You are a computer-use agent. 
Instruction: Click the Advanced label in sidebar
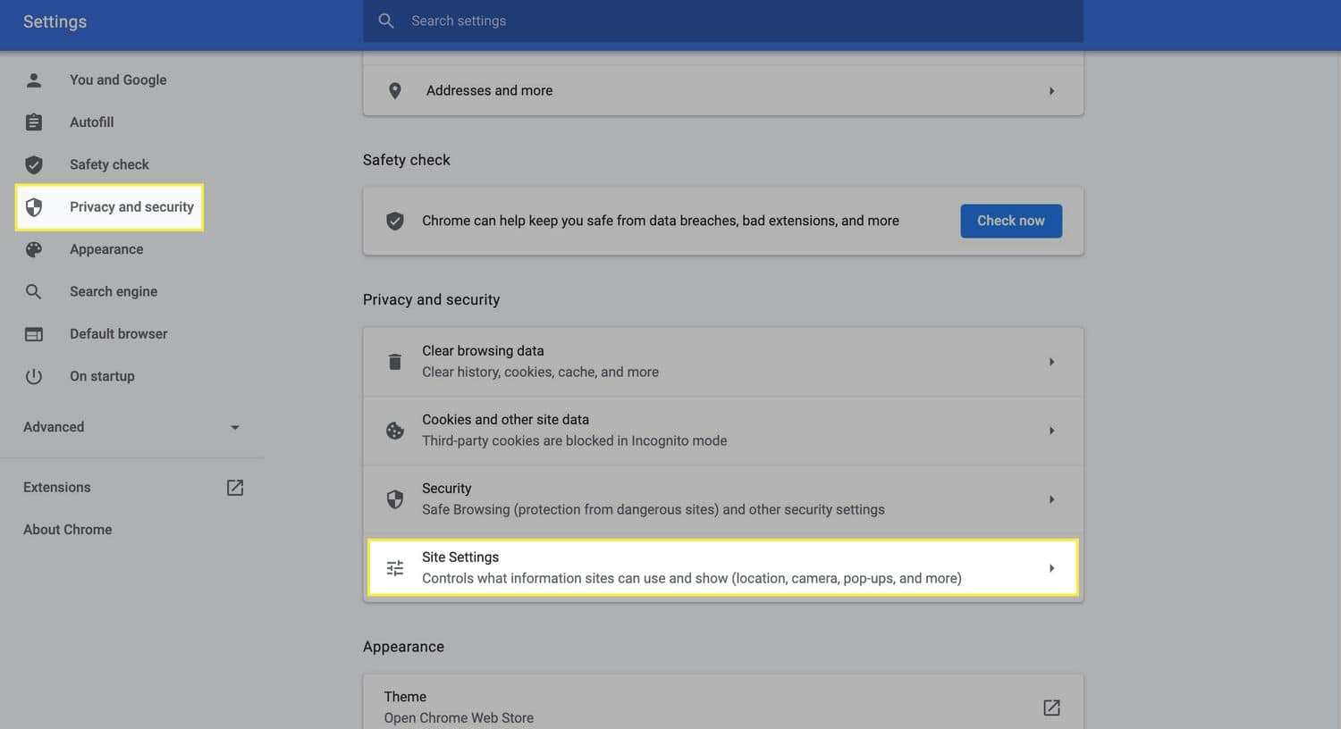pos(54,427)
